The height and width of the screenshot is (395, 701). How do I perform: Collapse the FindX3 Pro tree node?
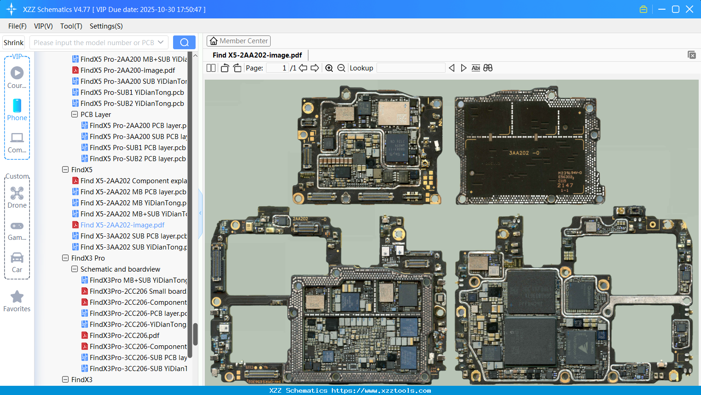65,258
